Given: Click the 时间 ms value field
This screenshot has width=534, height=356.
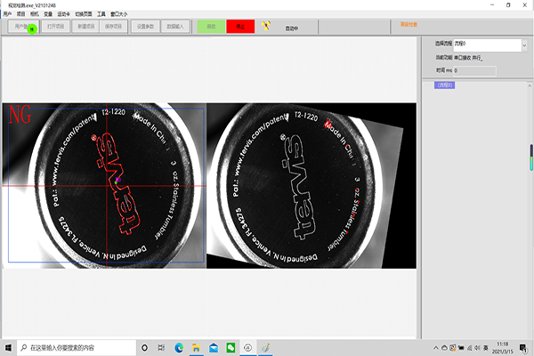Looking at the screenshot, I should [x=474, y=70].
